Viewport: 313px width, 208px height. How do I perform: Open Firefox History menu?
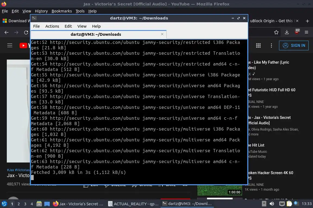click(41, 11)
